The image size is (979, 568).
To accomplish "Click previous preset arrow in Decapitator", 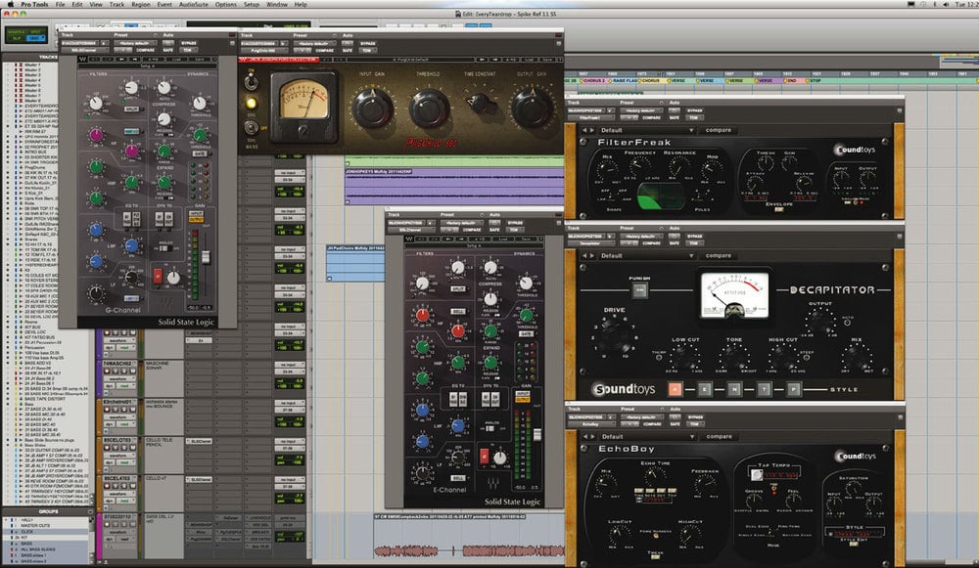I will pyautogui.click(x=584, y=255).
